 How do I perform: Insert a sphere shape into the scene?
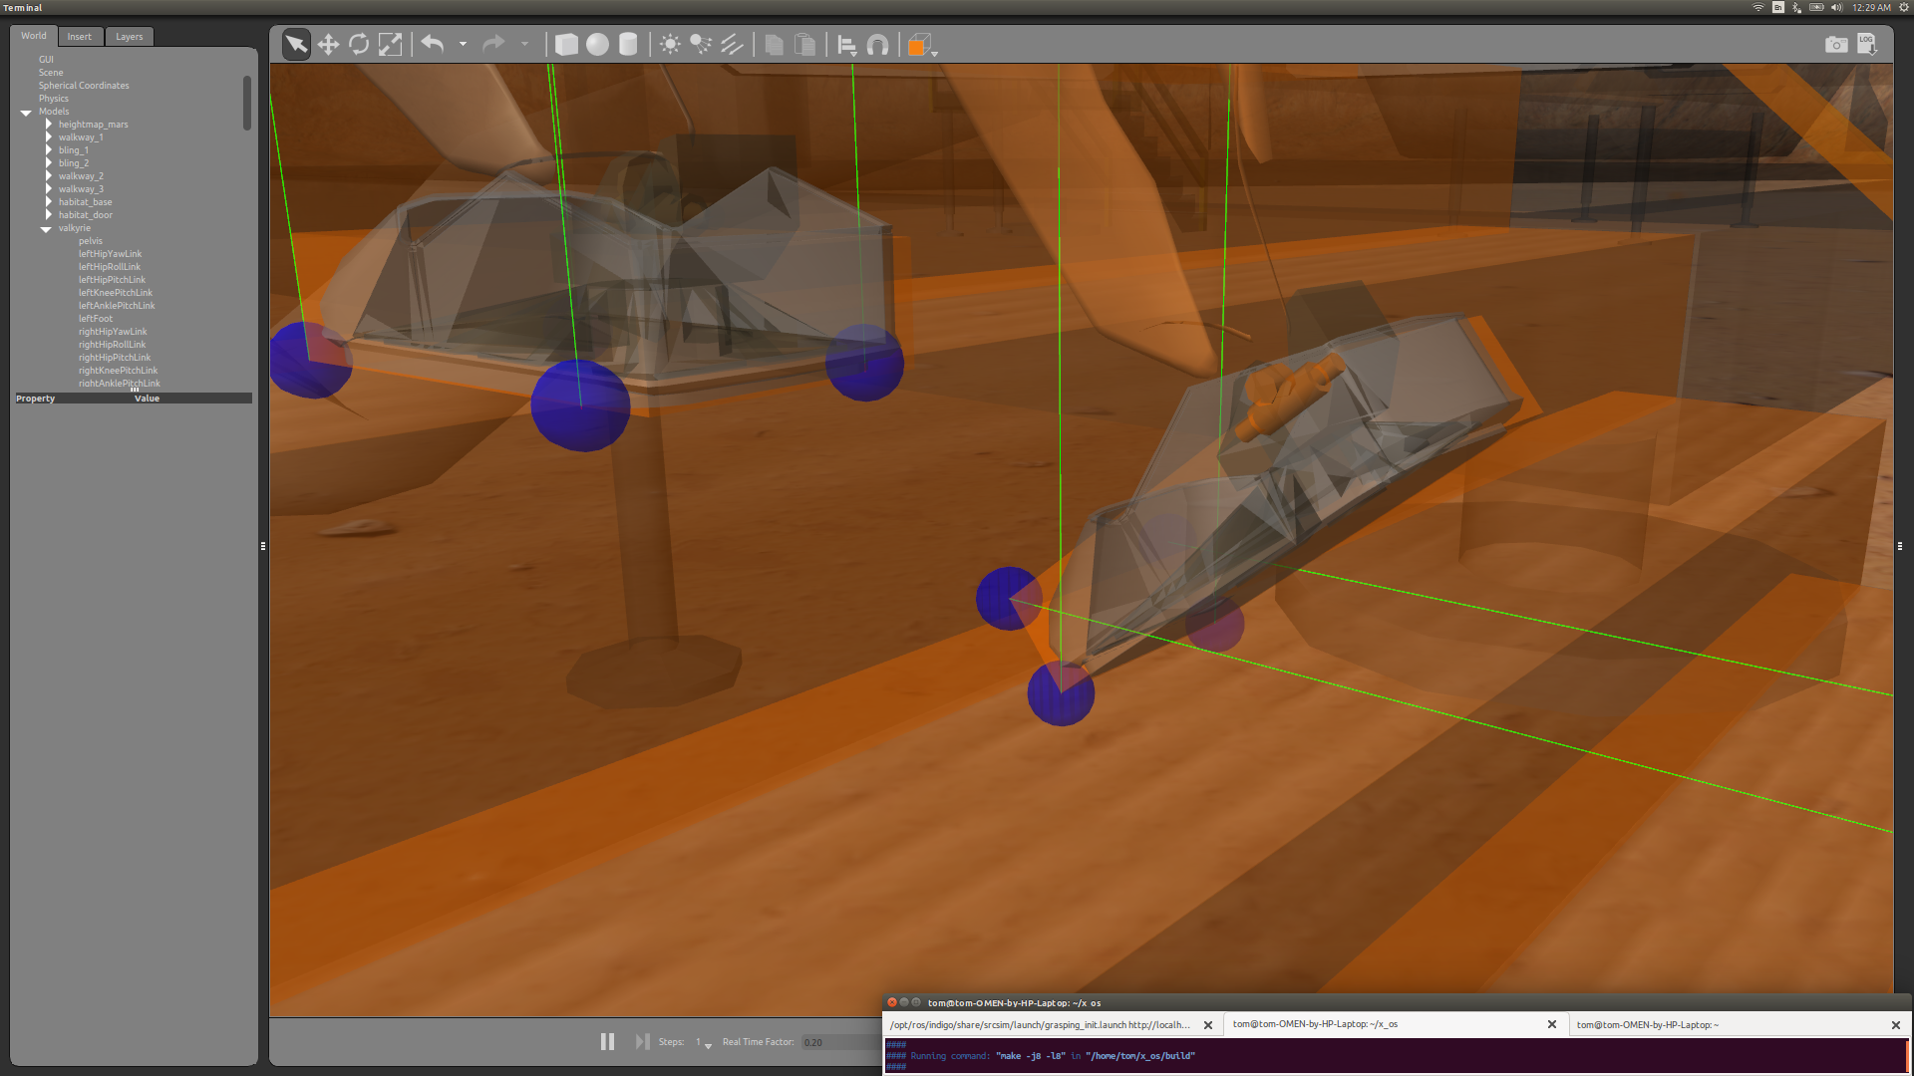598,44
